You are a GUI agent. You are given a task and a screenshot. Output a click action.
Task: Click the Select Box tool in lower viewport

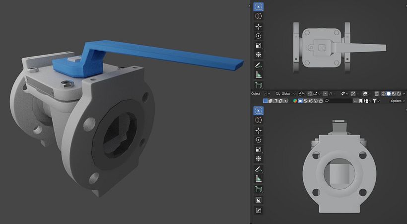(258, 111)
